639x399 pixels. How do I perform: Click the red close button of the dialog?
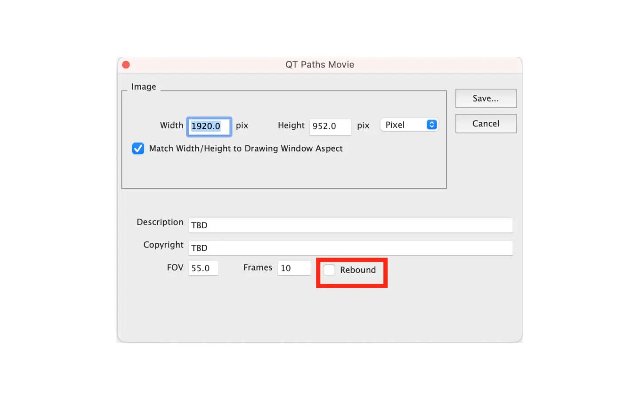click(x=126, y=64)
